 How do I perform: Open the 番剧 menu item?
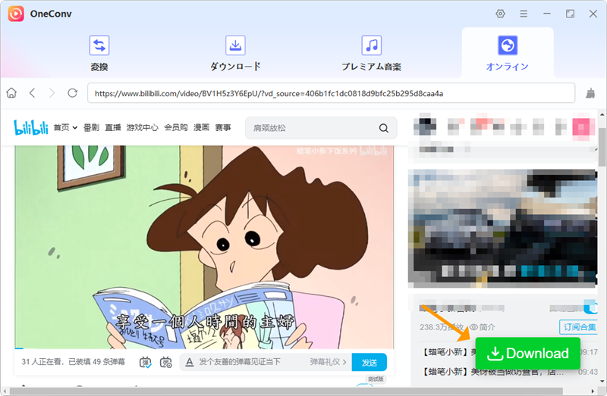[x=91, y=127]
